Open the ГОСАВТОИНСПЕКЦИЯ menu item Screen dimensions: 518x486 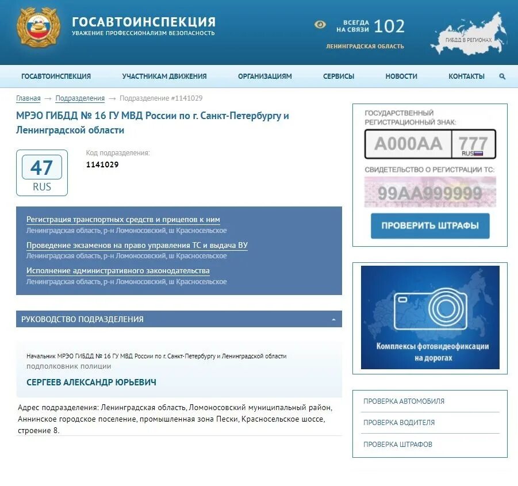click(x=56, y=76)
